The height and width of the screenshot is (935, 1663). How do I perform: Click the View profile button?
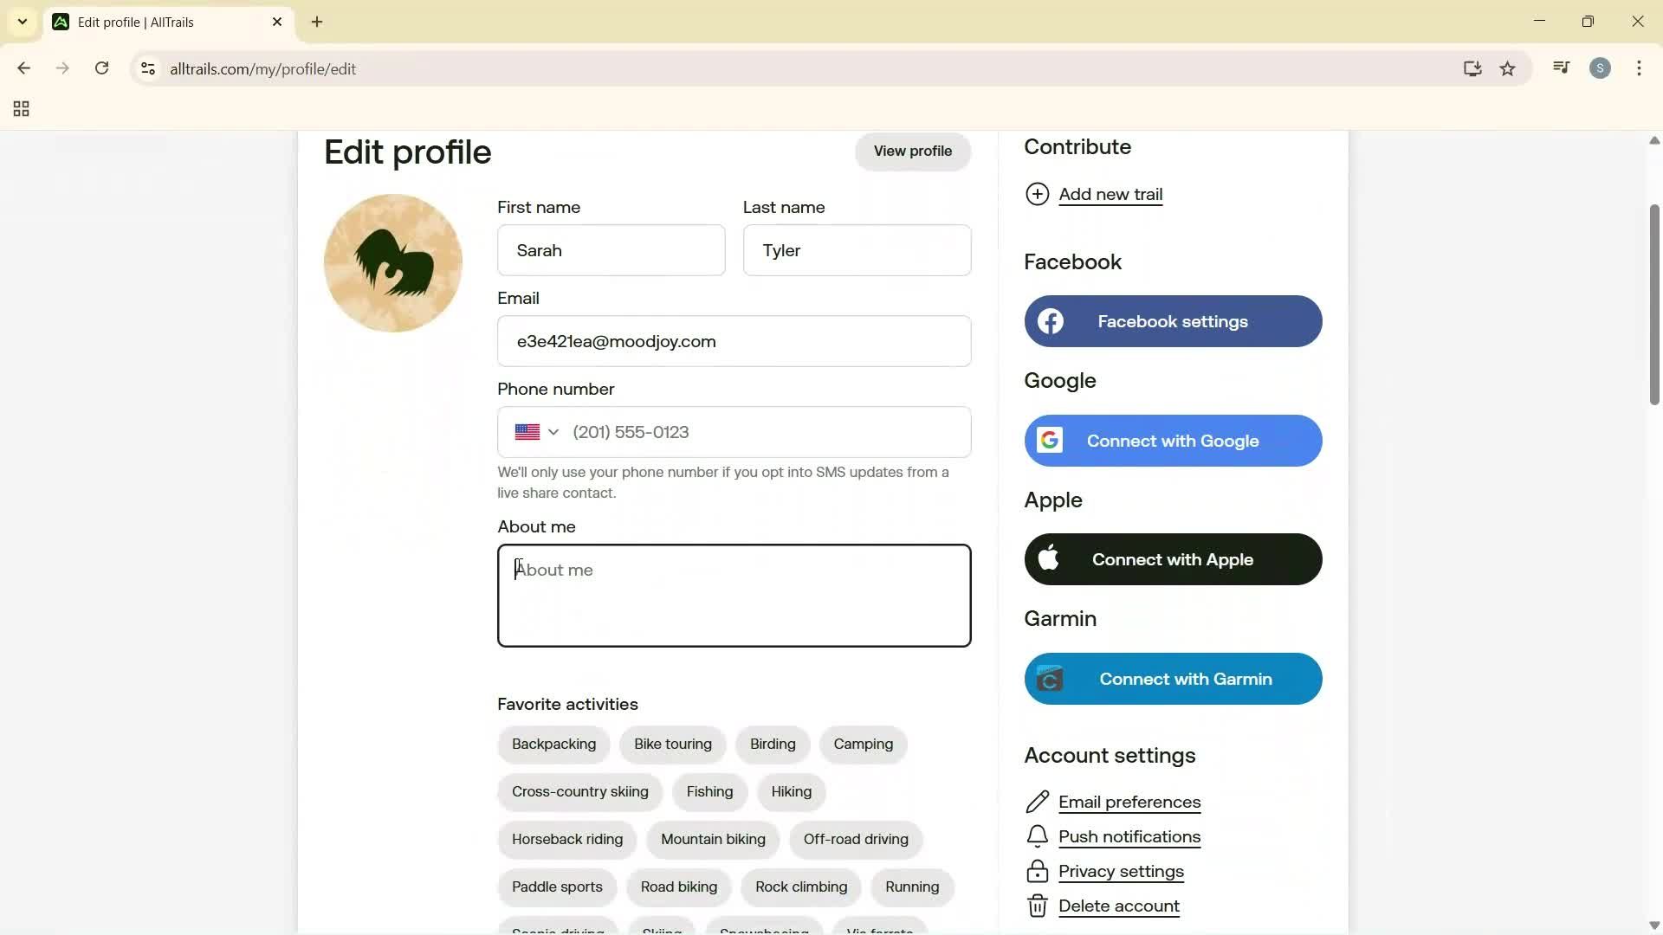[x=913, y=151]
